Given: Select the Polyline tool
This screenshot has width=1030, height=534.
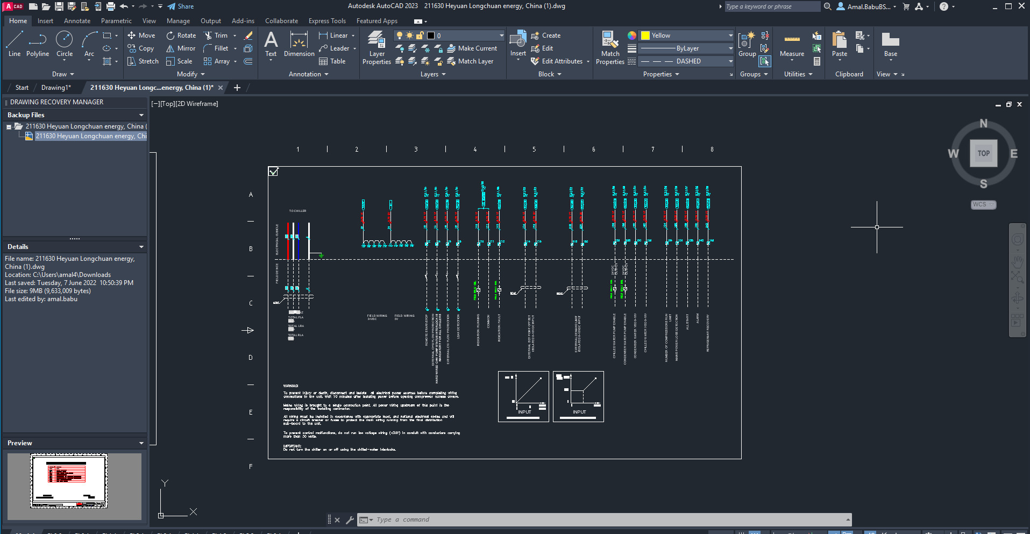Looking at the screenshot, I should click(x=37, y=46).
